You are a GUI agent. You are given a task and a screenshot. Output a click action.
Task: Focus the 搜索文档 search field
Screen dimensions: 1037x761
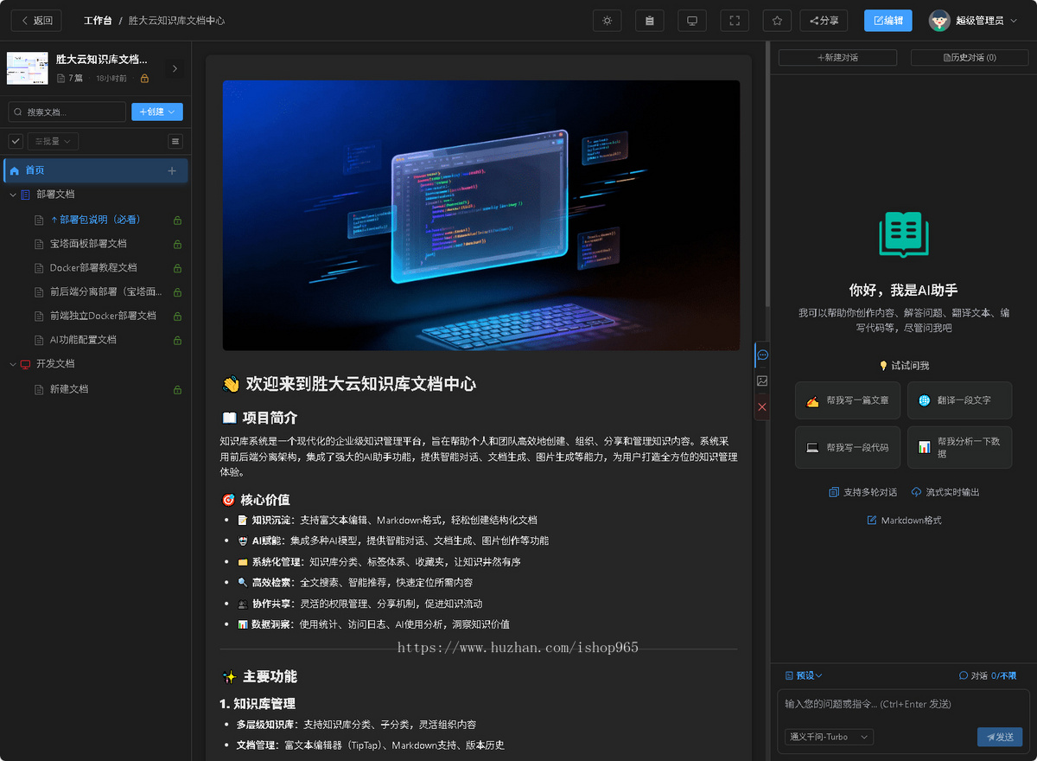click(x=67, y=112)
